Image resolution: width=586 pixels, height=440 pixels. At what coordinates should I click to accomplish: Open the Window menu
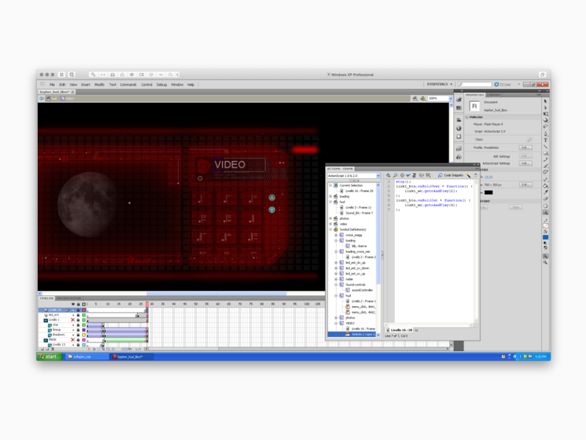[177, 85]
